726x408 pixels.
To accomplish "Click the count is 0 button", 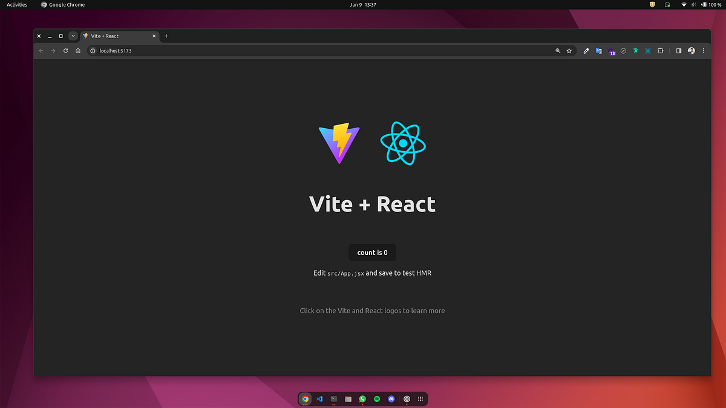I will point(372,253).
